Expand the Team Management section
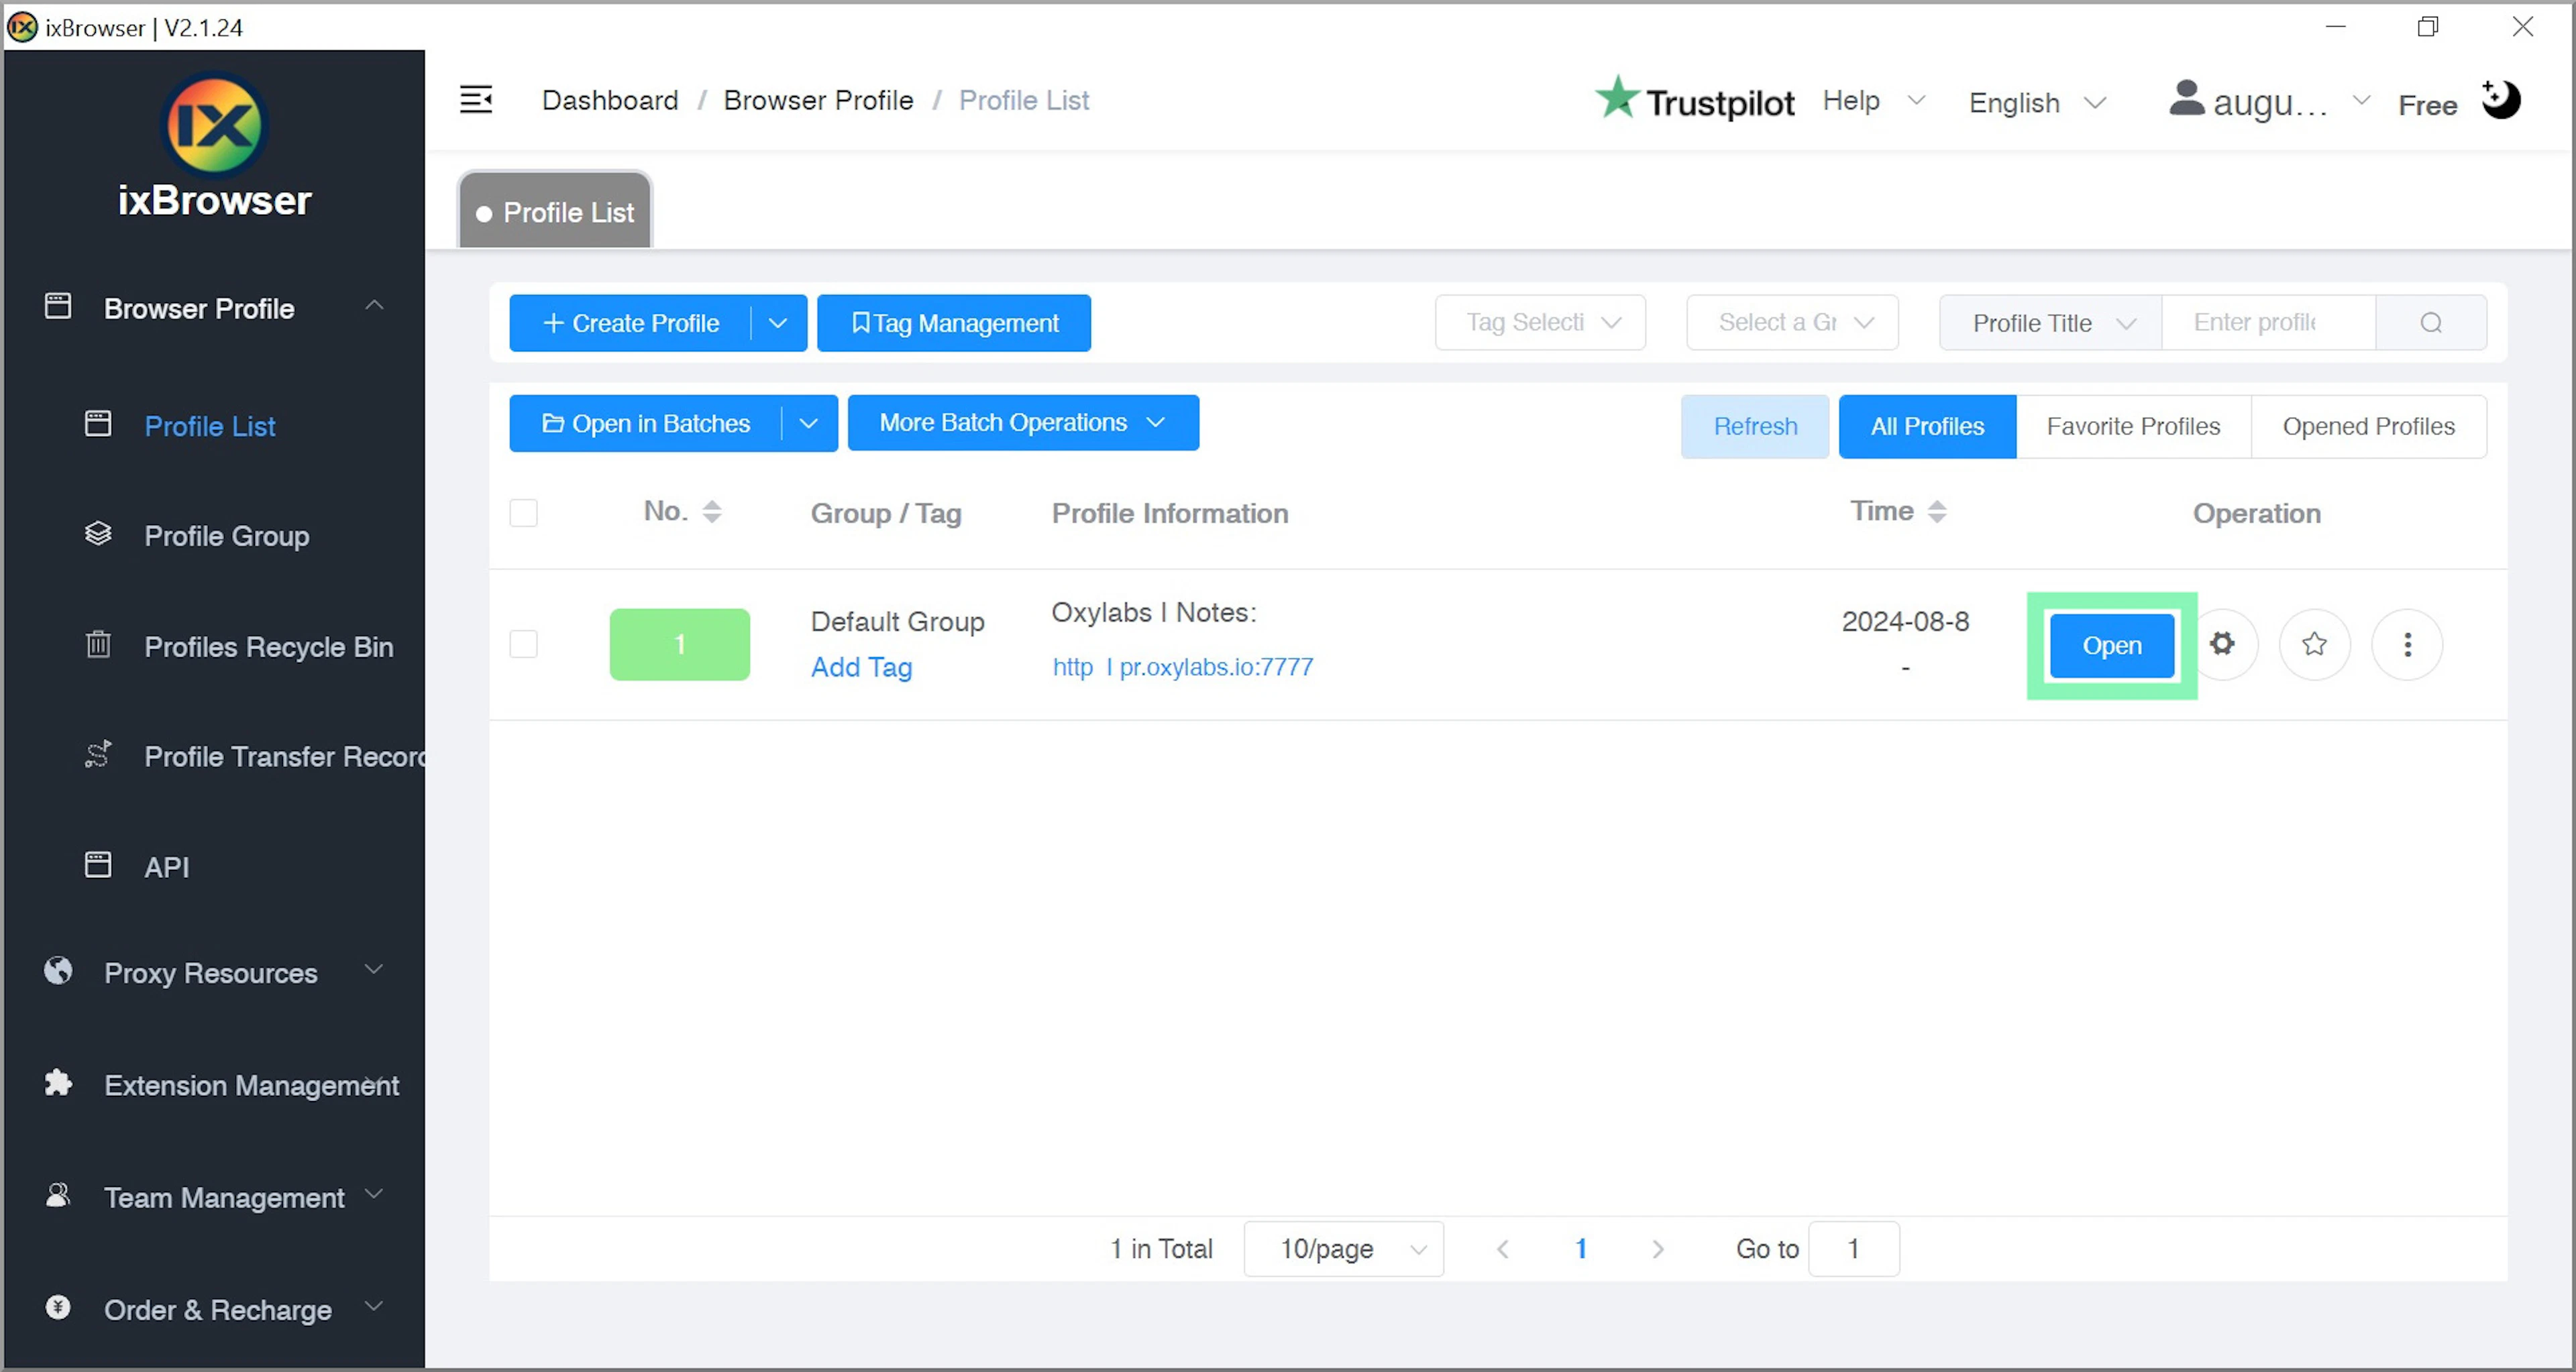 tap(374, 1194)
